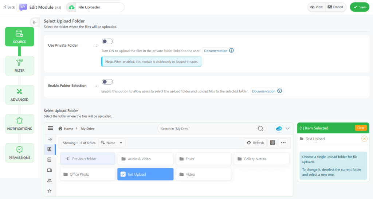Click the Computers devices icon in sidebar
Viewport: 373px width, 199px height.
50,170
